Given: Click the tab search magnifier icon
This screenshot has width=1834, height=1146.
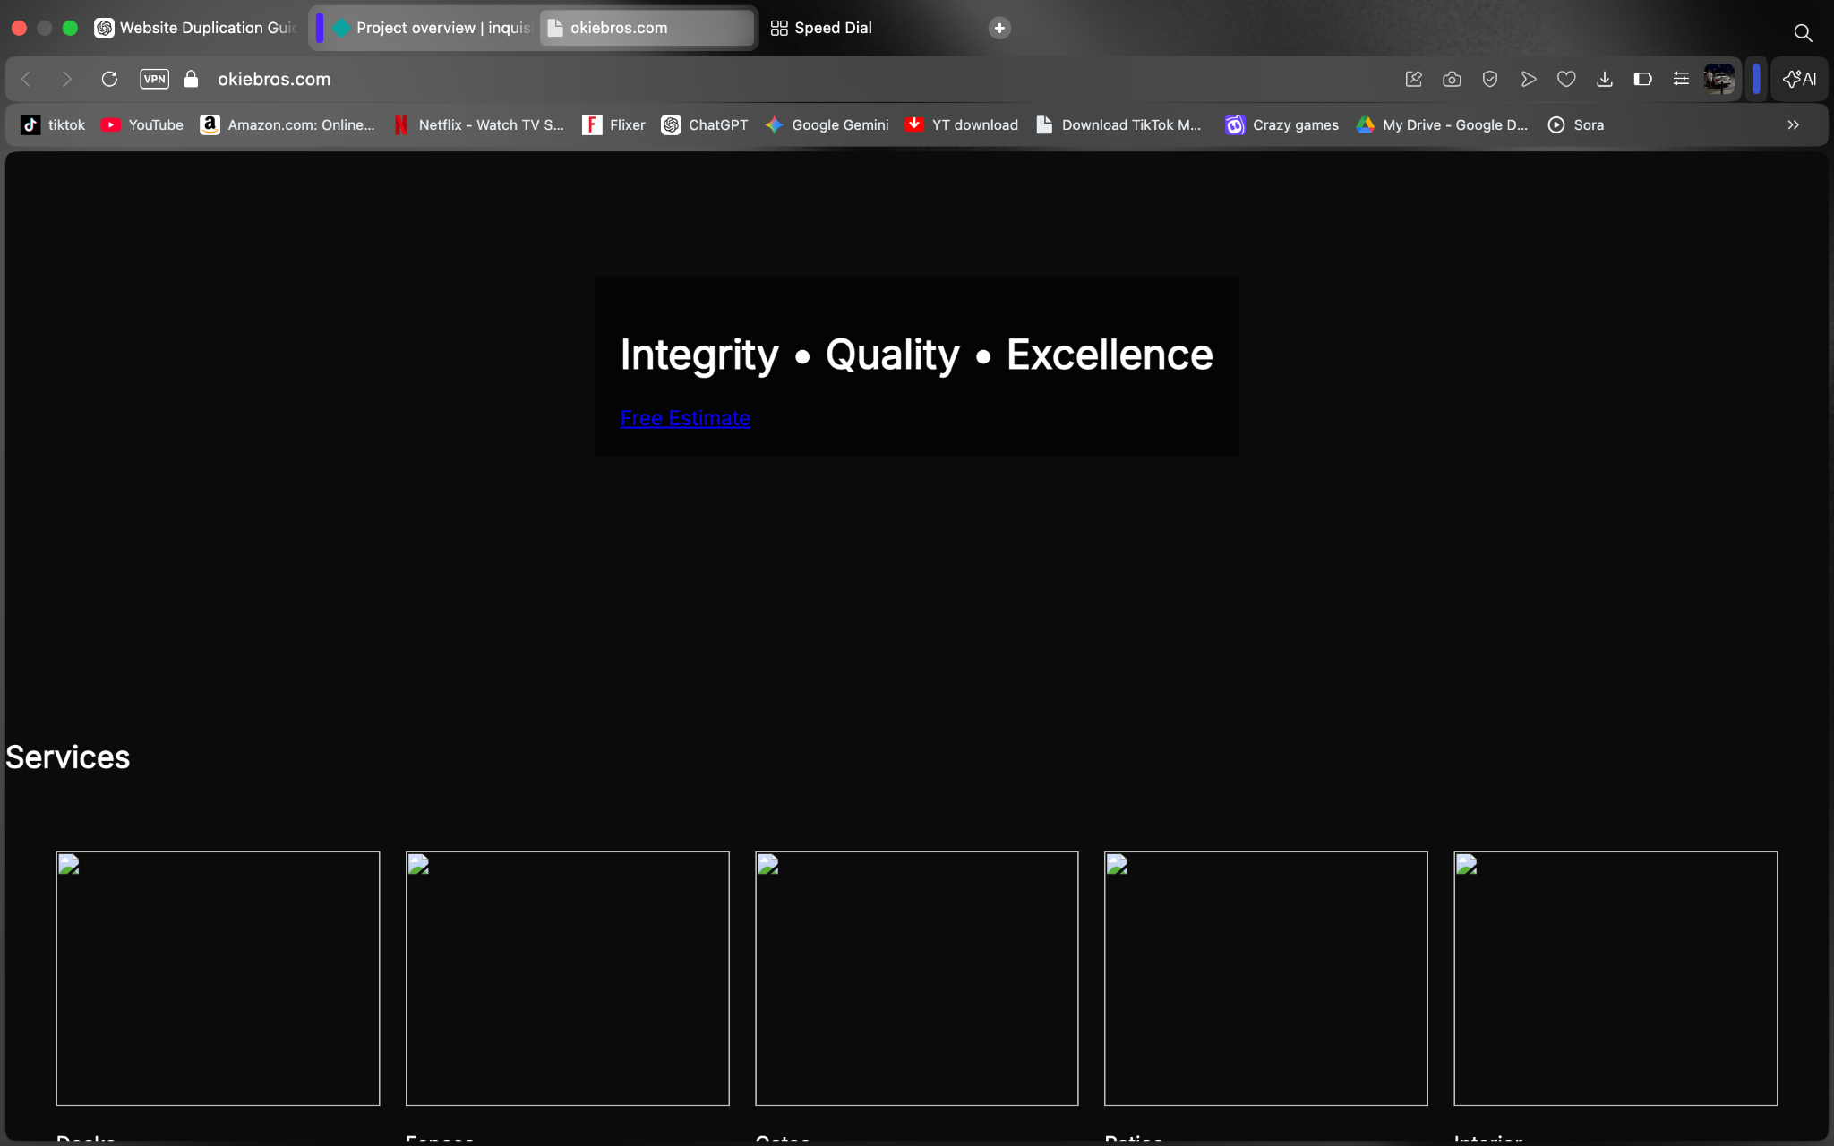Looking at the screenshot, I should [x=1803, y=33].
